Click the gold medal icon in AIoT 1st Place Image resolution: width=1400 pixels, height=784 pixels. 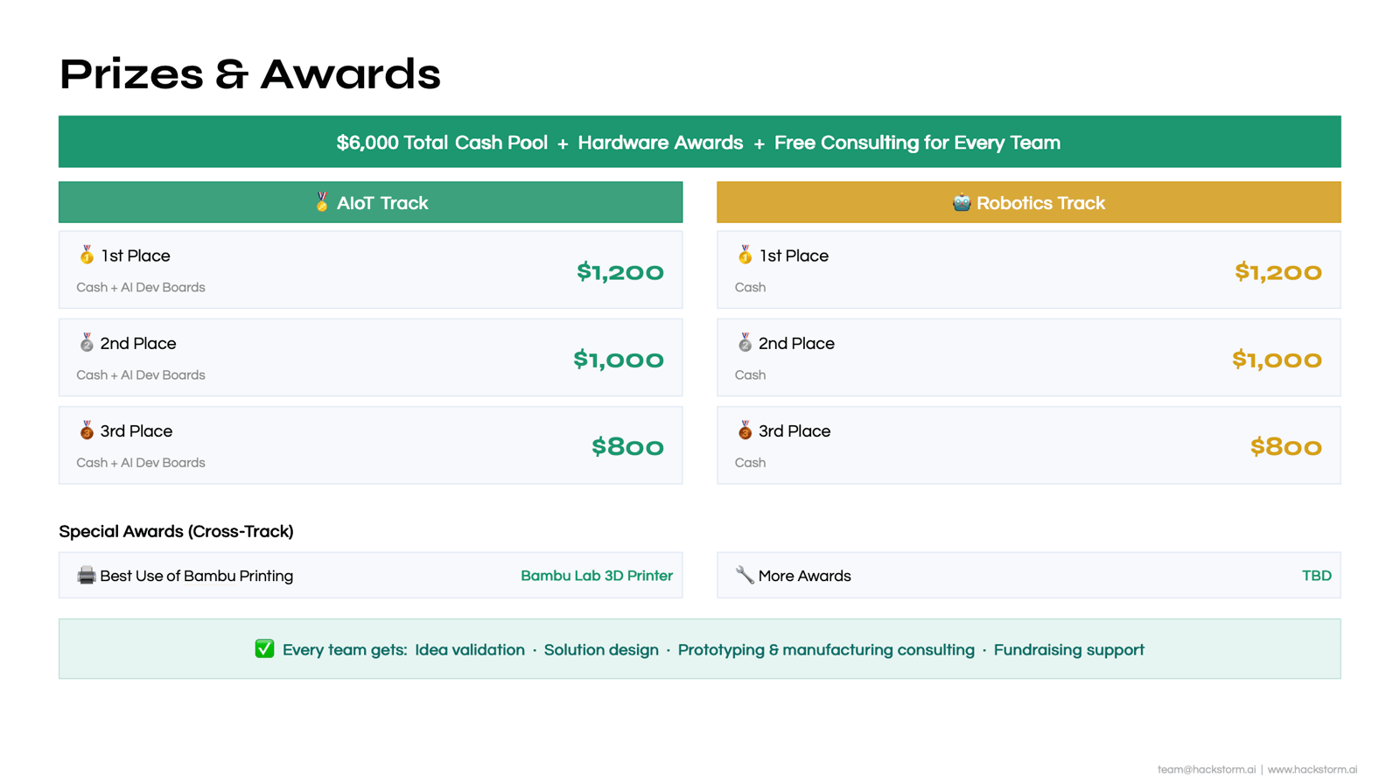pos(87,255)
